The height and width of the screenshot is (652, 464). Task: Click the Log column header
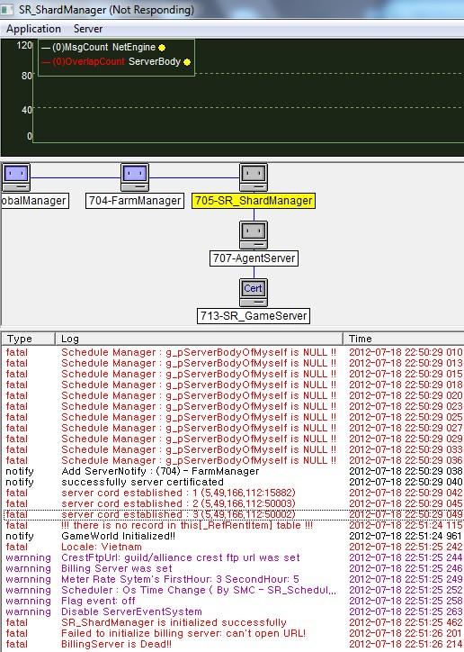coord(200,339)
